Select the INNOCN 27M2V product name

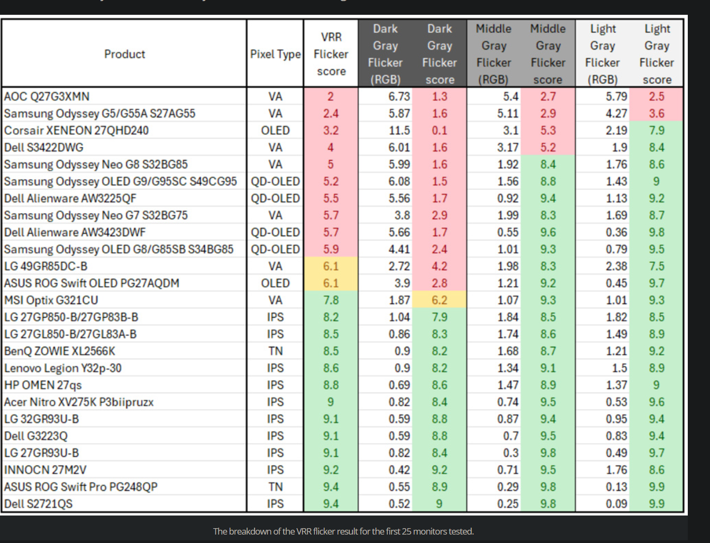pyautogui.click(x=45, y=470)
